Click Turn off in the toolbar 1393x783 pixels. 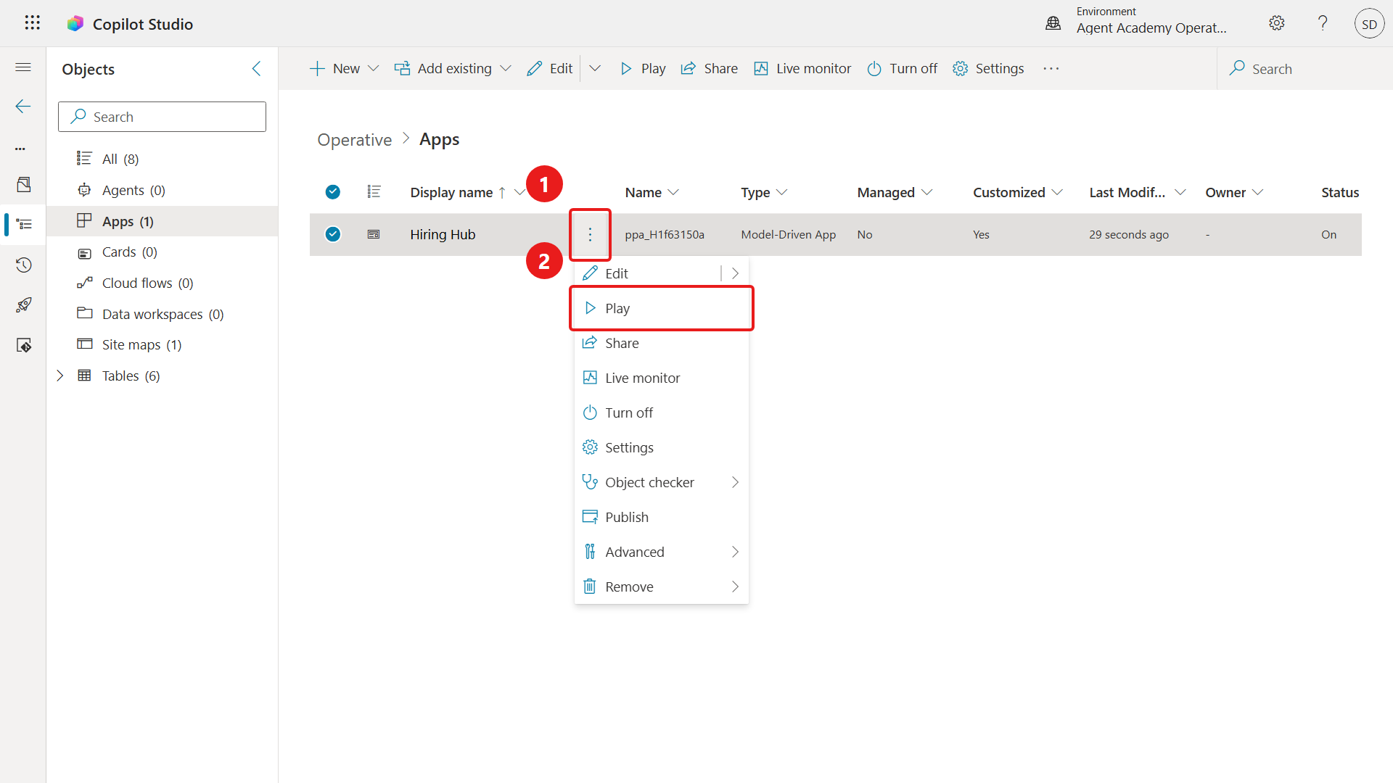pyautogui.click(x=903, y=68)
